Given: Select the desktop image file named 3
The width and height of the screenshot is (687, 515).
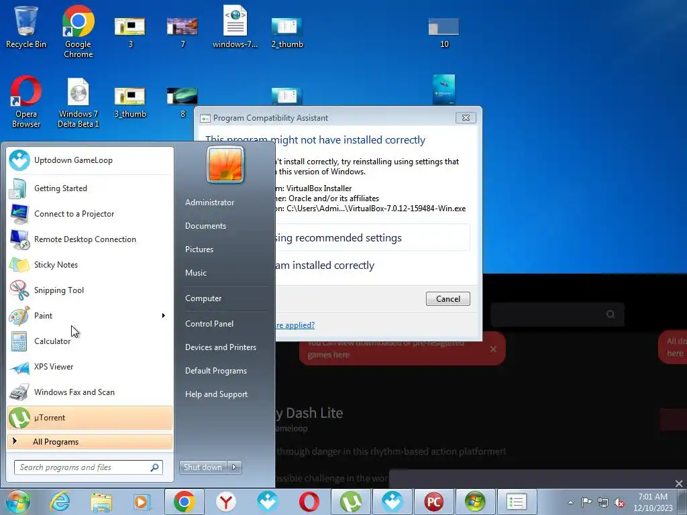Looking at the screenshot, I should tap(130, 32).
